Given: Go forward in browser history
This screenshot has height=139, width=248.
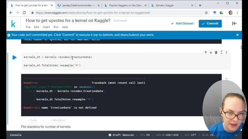Looking at the screenshot, I should [17, 13].
